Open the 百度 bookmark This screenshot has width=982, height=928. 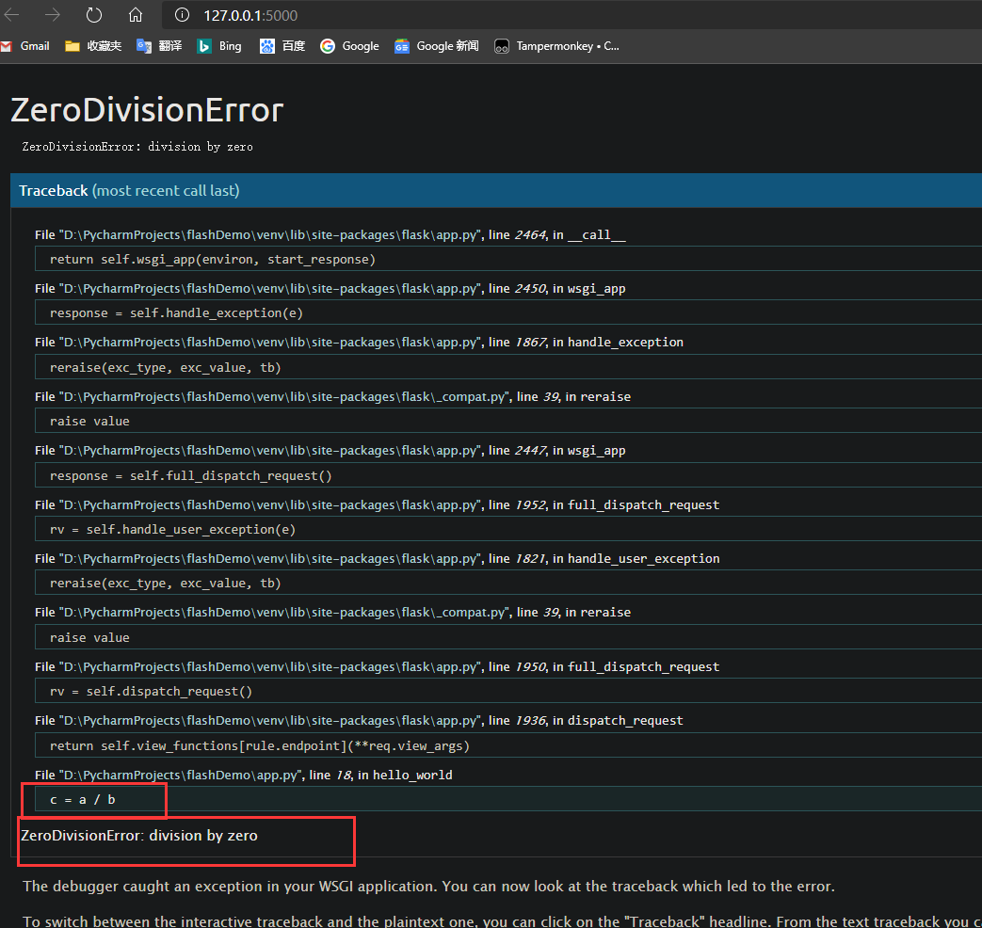[x=282, y=45]
